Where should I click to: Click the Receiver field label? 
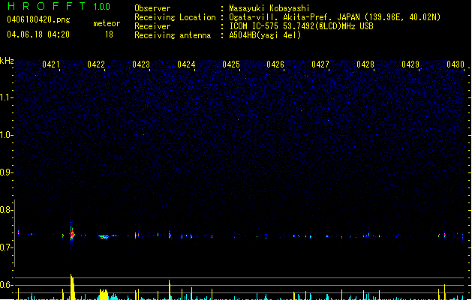click(152, 26)
